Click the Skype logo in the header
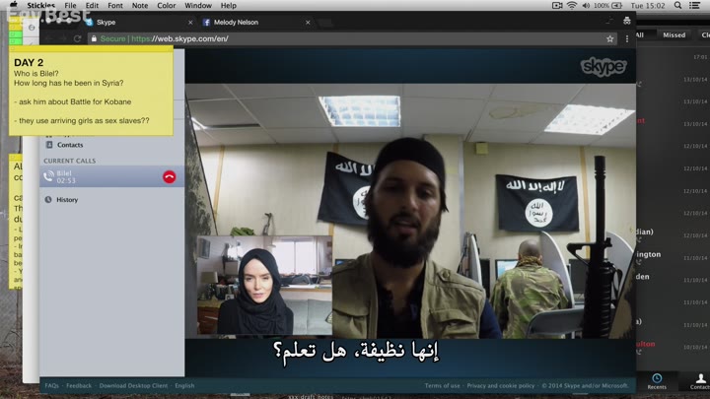 click(603, 66)
